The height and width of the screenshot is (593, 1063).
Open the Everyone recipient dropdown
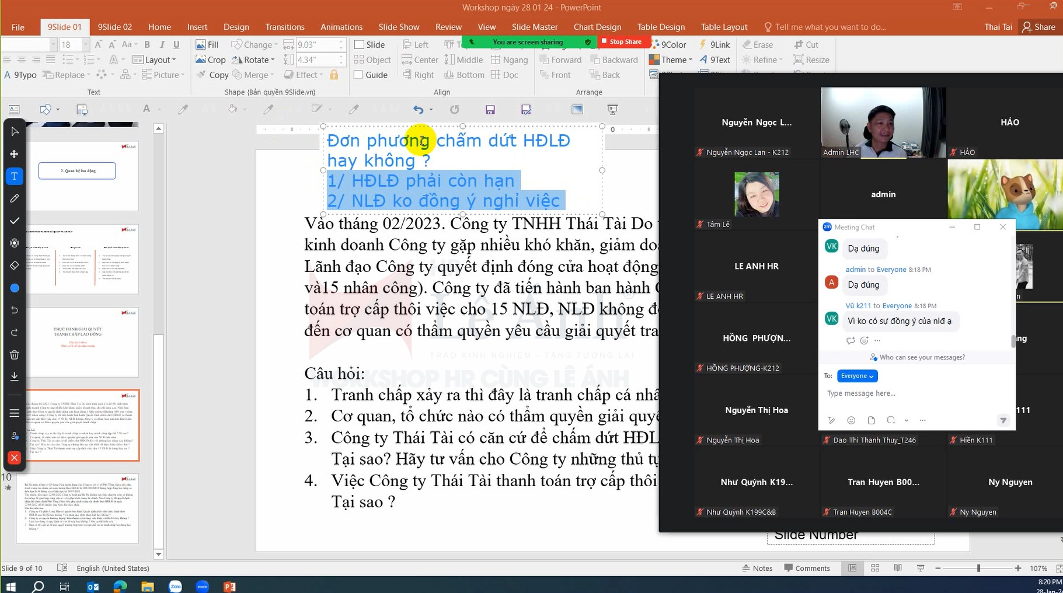[x=857, y=376]
